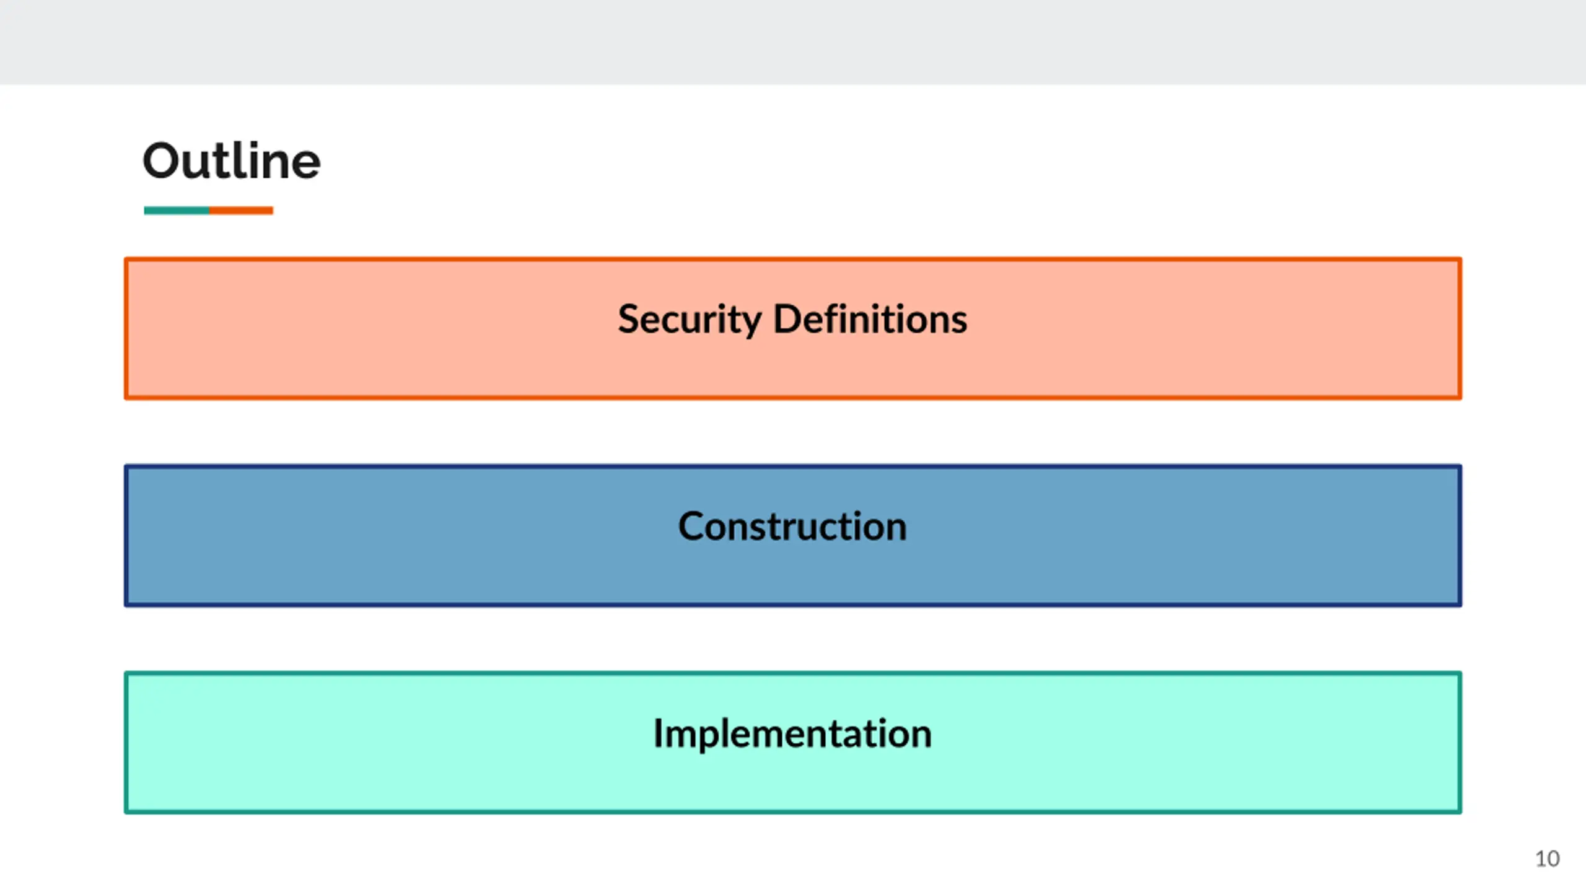Image resolution: width=1586 pixels, height=892 pixels.
Task: Click the "Implementation" label text
Action: (x=792, y=734)
